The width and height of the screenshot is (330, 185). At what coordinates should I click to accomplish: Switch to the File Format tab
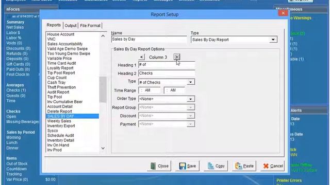[90, 26]
